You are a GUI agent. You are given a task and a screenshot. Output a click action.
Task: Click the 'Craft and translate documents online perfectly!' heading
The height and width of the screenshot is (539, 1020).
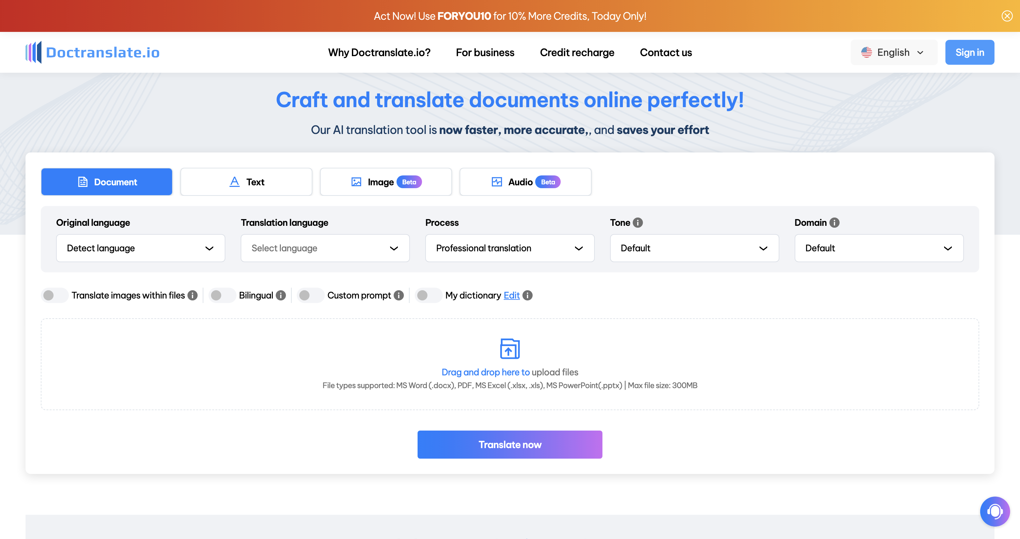[x=510, y=100]
